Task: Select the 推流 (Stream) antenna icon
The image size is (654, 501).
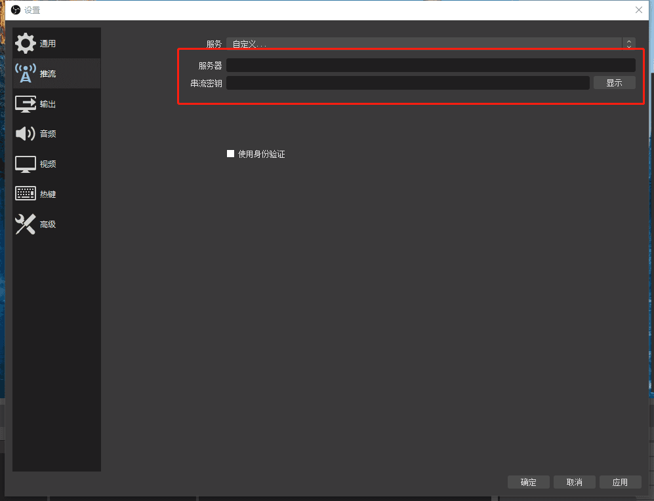Action: (26, 74)
